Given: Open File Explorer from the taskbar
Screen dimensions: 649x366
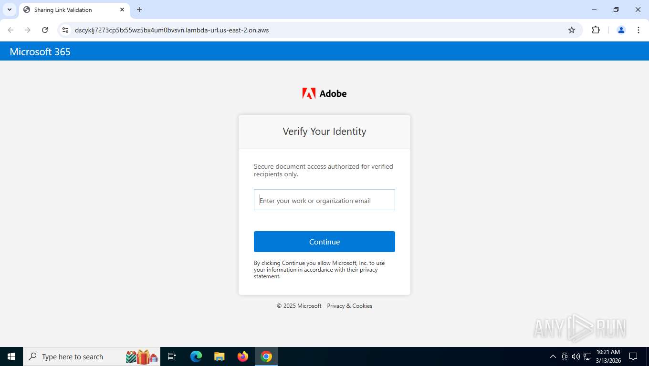Looking at the screenshot, I should coord(220,356).
